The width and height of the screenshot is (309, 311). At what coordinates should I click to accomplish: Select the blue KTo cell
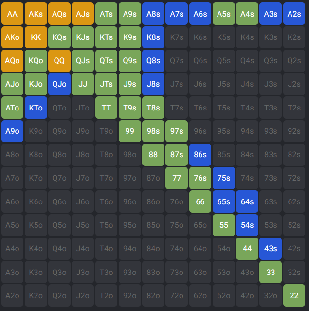tap(36, 108)
